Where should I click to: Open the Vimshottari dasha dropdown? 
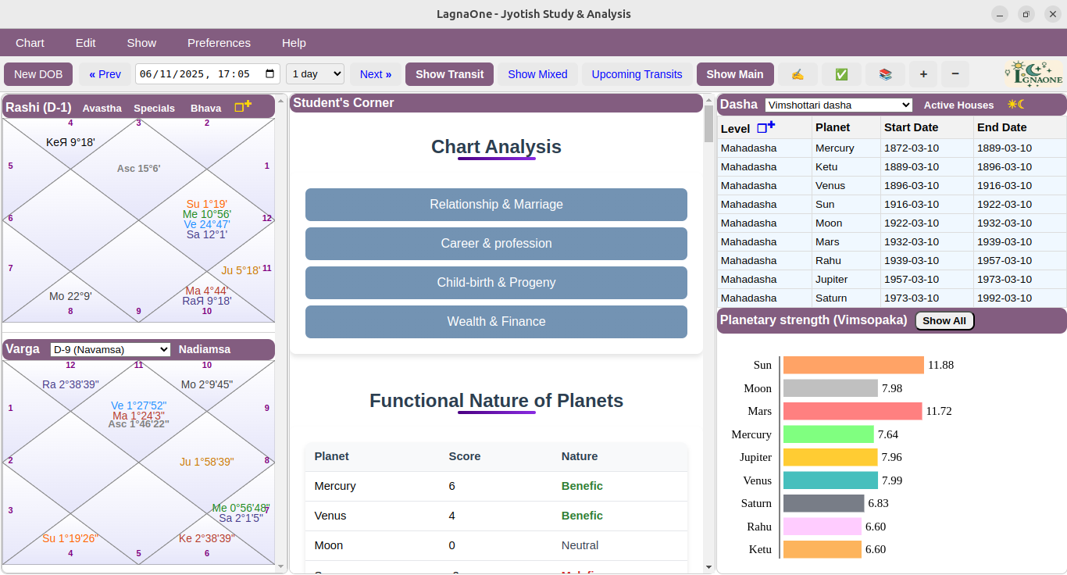click(x=838, y=104)
